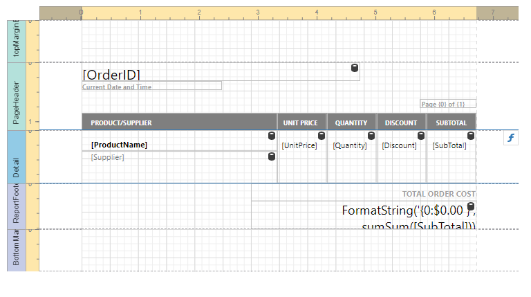Click the data-binding icon on UnitPrice cell
The height and width of the screenshot is (297, 531).
[322, 136]
